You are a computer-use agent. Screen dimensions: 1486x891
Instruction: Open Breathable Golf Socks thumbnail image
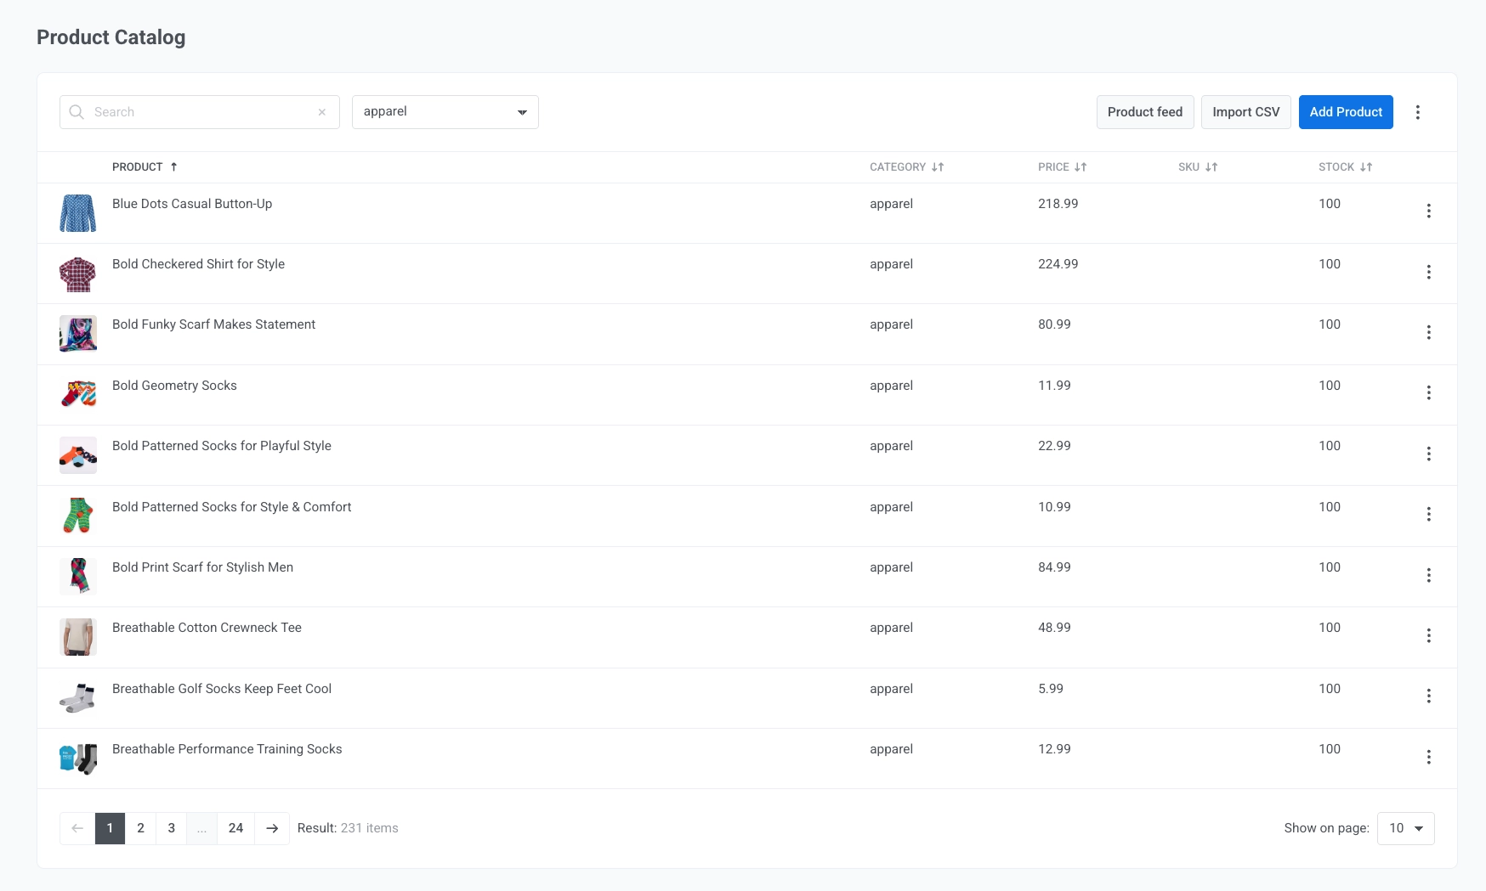coord(78,698)
